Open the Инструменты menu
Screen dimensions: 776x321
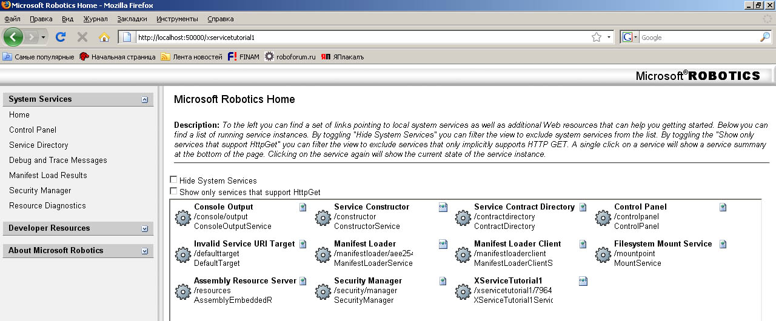click(x=177, y=19)
